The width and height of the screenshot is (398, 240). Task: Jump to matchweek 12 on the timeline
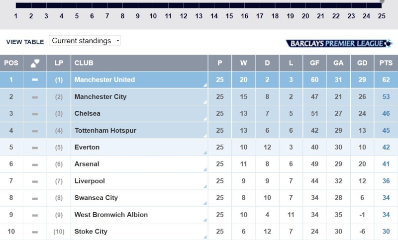pyautogui.click(x=184, y=16)
